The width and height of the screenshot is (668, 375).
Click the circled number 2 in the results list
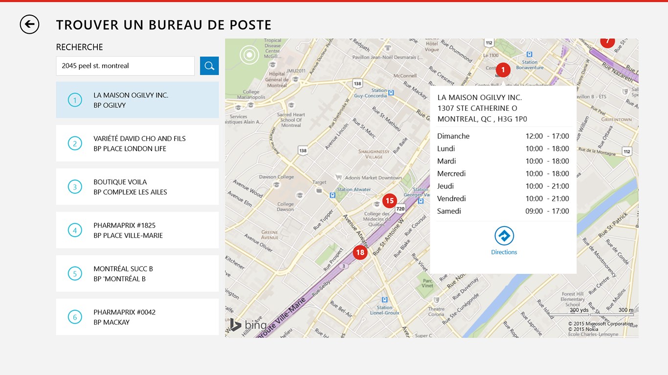[x=75, y=144]
